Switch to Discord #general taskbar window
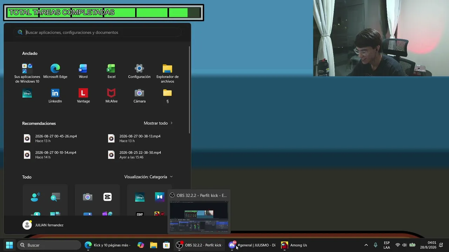Screen dimensions: 449x252 point(252,245)
